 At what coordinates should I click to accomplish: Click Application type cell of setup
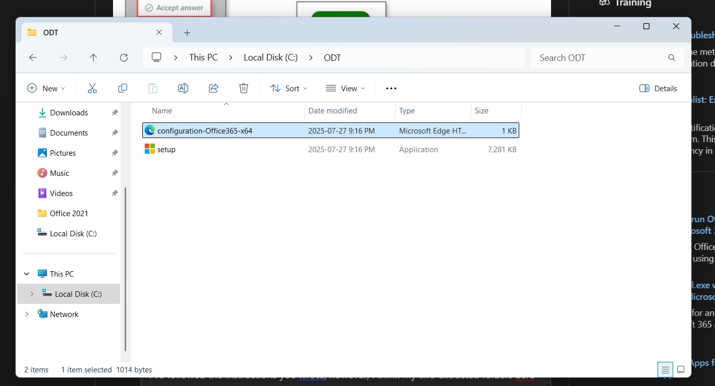(x=418, y=150)
